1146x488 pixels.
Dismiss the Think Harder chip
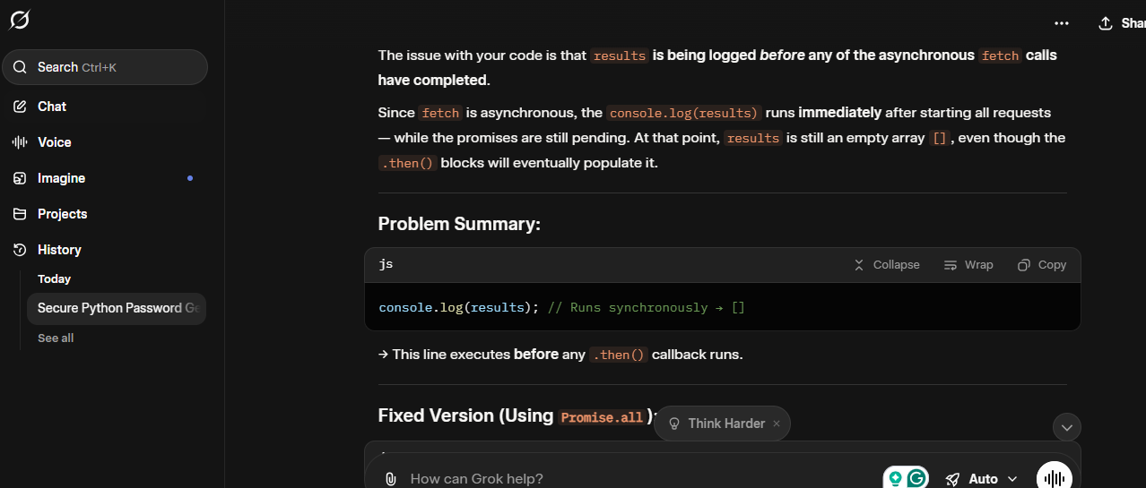777,424
